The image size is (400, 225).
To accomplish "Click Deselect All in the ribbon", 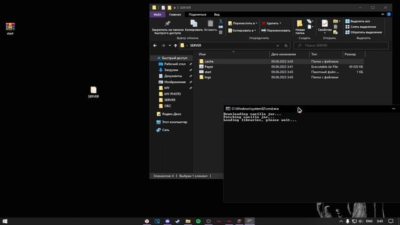I will [361, 27].
